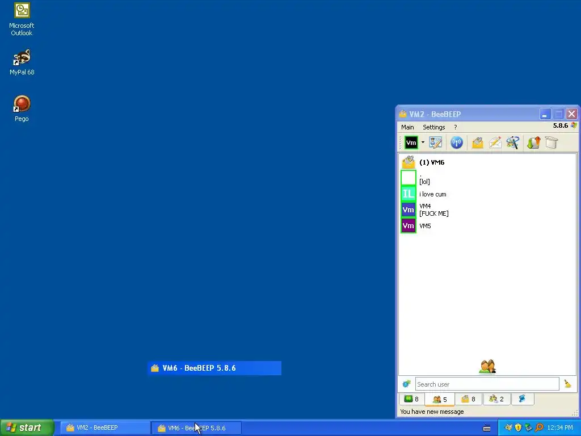Viewport: 581px width, 436px height.
Task: Click the status bar text You have new message
Action: (432, 412)
